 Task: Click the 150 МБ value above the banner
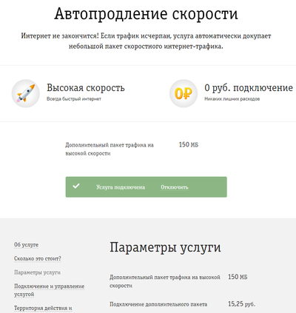(189, 144)
